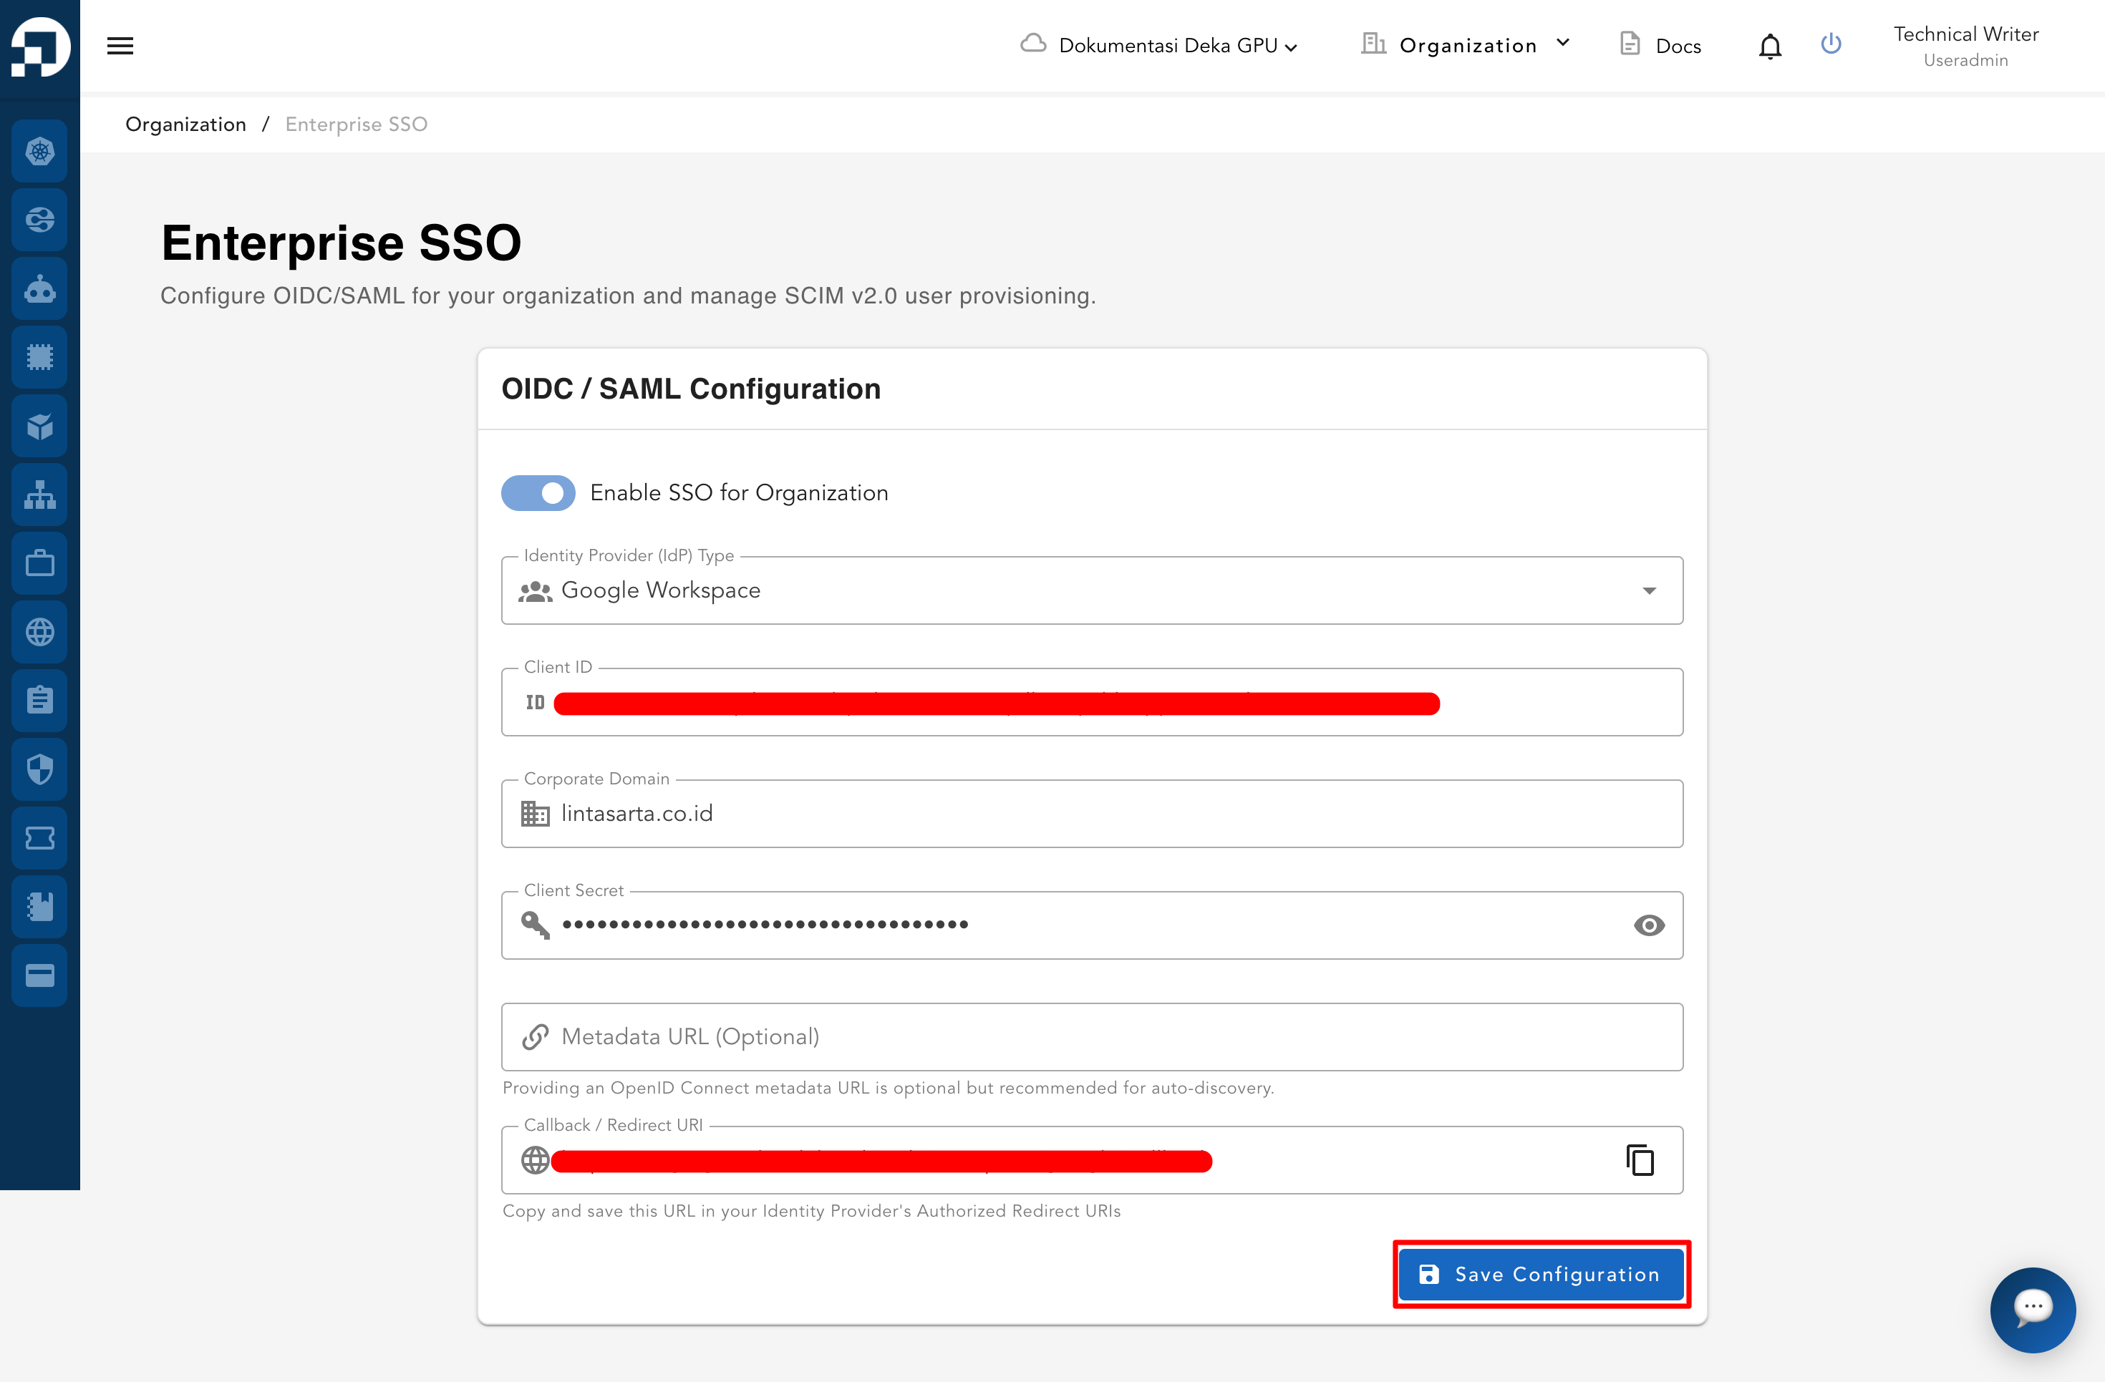Open the Kubernetes helm sidebar icon
Screen dimensions: 2105x1382
tap(40, 151)
